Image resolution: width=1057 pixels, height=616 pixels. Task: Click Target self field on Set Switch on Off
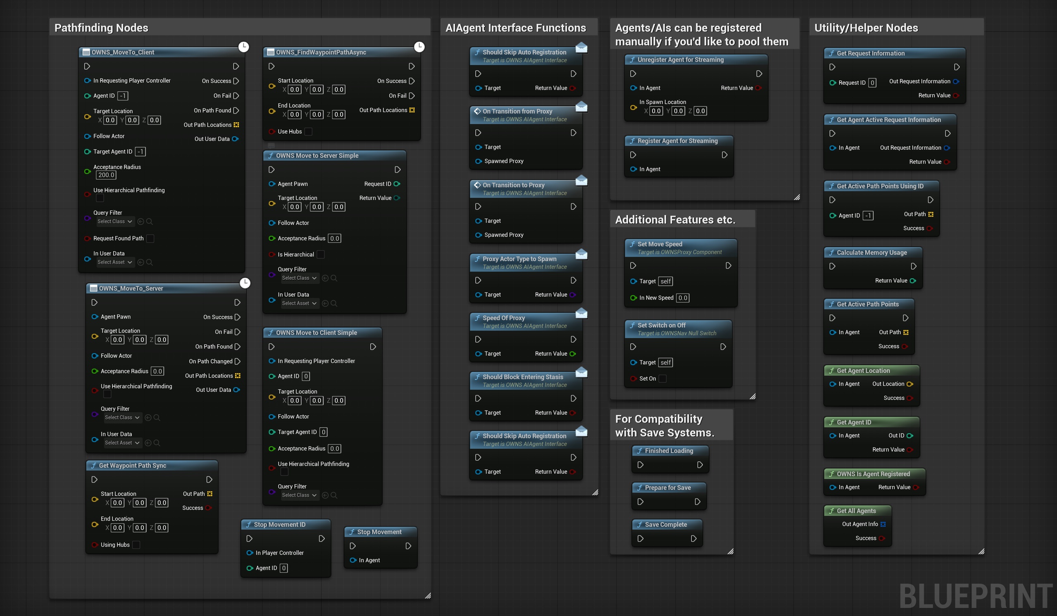tap(666, 363)
